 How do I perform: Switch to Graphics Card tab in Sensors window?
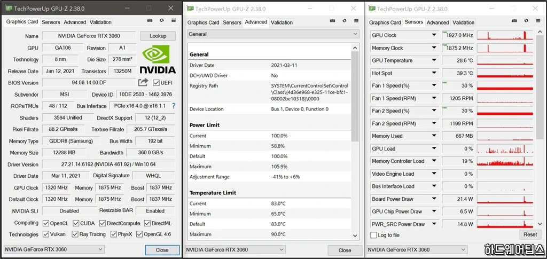click(385, 22)
